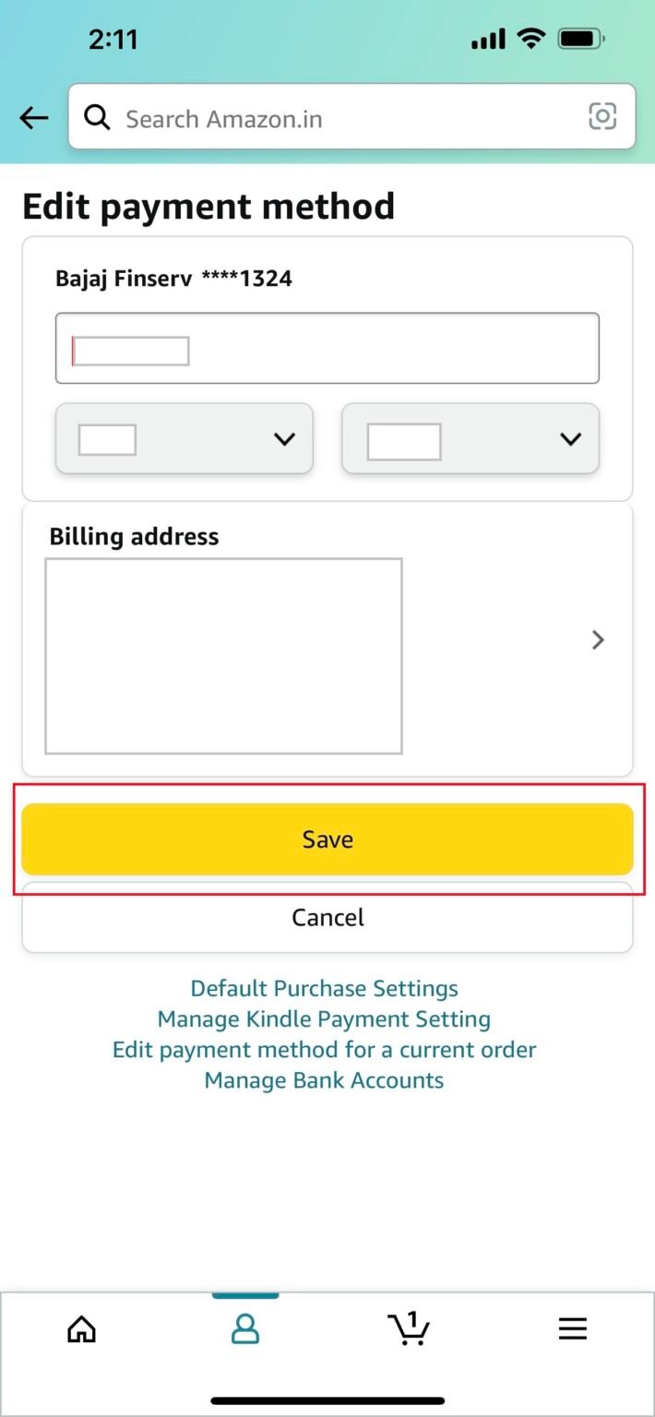Tap the battery status indicator

[580, 39]
